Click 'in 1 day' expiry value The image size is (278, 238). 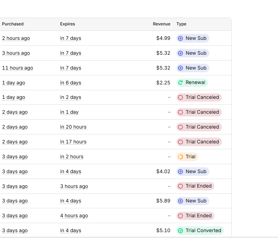[x=69, y=112]
